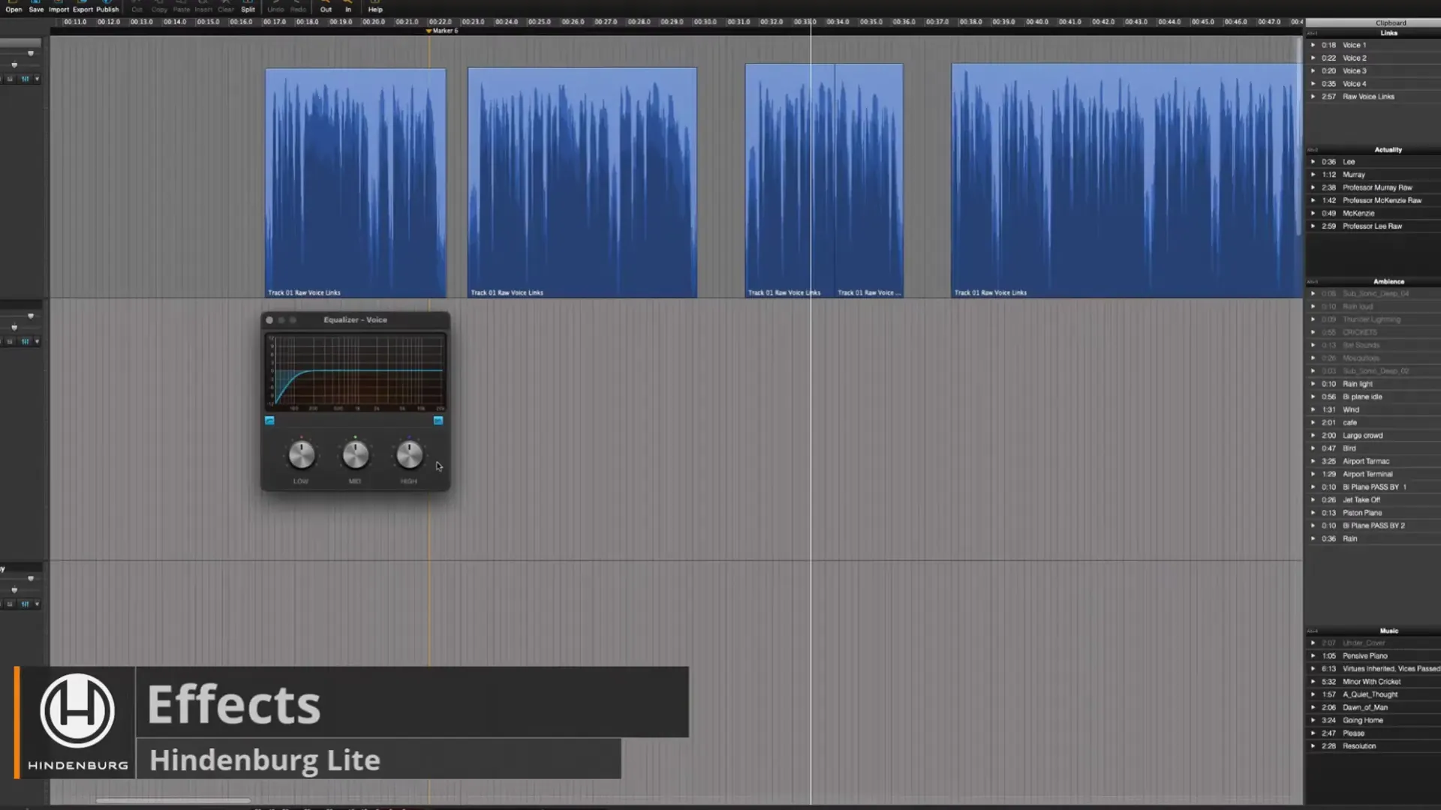This screenshot has height=810, width=1441.
Task: Open the Help toolbar icon
Action: 375,6
